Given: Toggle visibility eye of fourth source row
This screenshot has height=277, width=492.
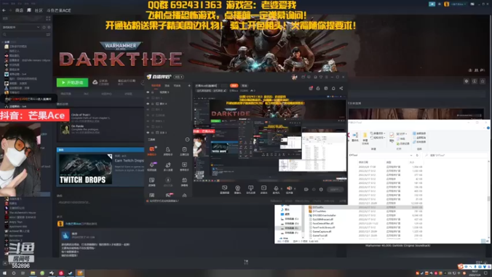Looking at the screenshot, I should [x=148, y=110].
